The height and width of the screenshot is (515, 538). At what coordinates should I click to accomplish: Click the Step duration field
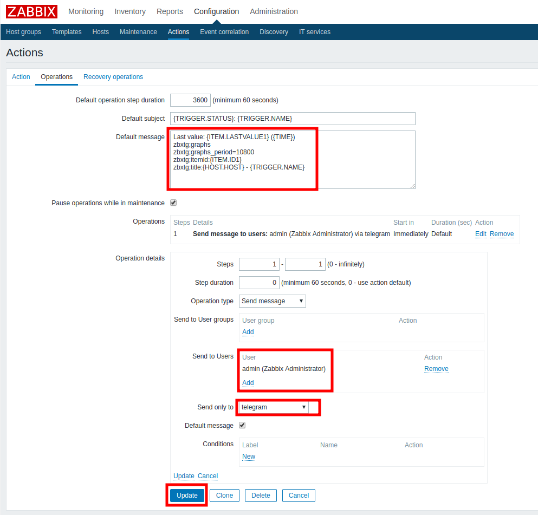tap(259, 283)
